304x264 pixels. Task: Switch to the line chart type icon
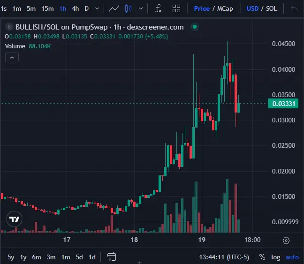click(x=114, y=9)
